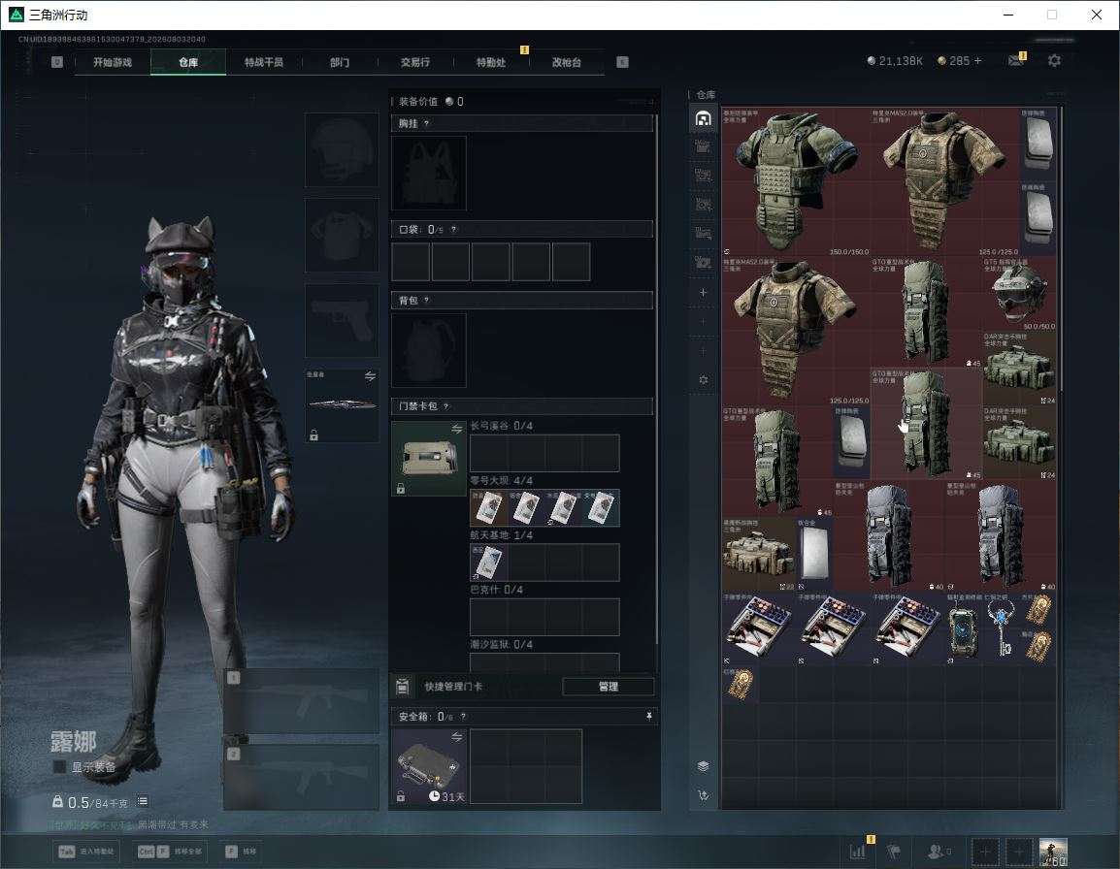Screen dimensions: 1120x869
Task: Select the GT5 helmet with 50.0/50.0
Action: [x=1019, y=294]
